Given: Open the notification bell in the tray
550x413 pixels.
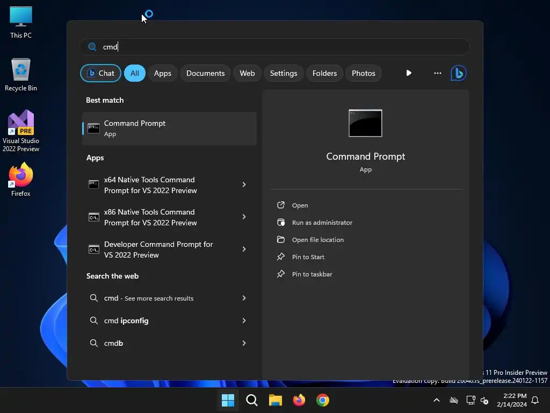Looking at the screenshot, I should [x=535, y=400].
